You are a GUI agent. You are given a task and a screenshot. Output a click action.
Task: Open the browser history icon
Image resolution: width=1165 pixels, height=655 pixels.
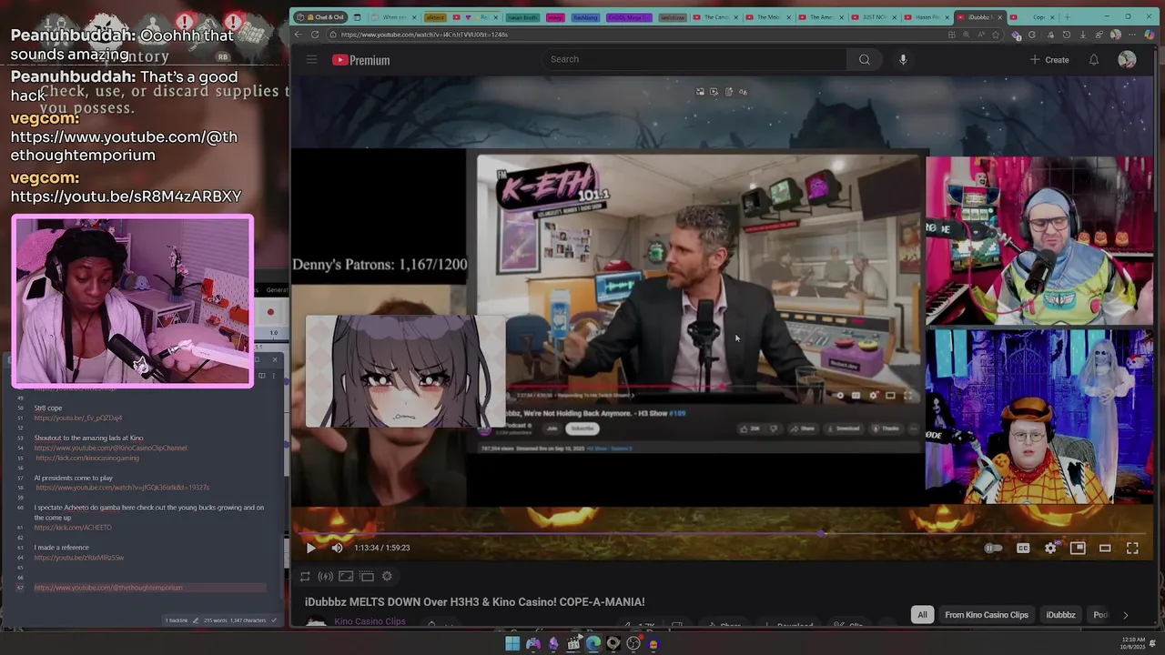[1067, 35]
